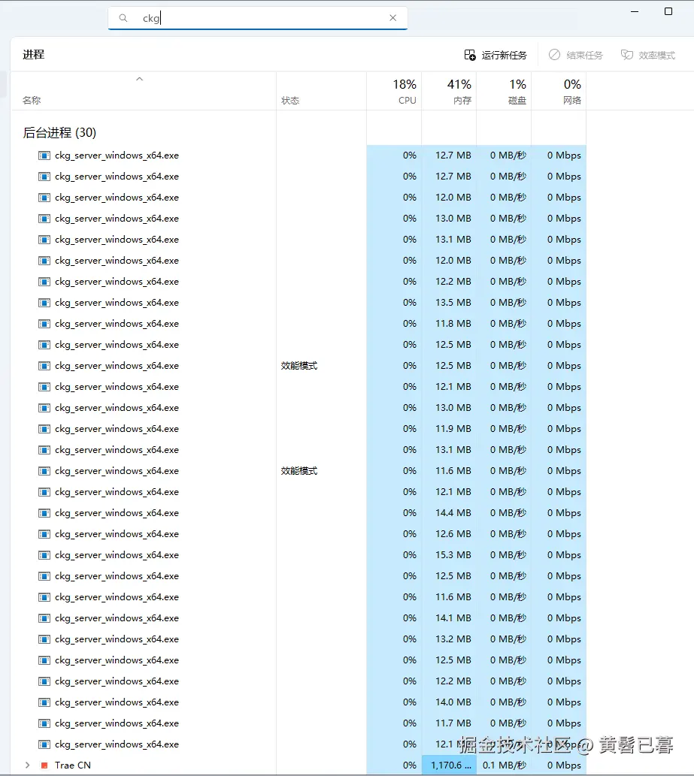Screen dimensions: 694x776
Task: Click the End task prohibition icon
Action: (x=553, y=54)
